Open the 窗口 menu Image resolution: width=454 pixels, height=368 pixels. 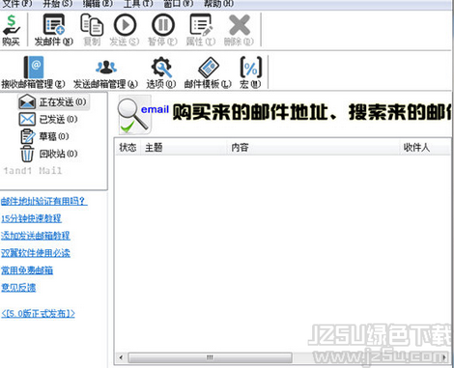coord(179,4)
